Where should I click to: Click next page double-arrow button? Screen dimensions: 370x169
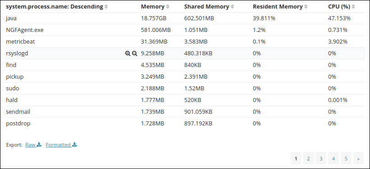pyautogui.click(x=358, y=158)
